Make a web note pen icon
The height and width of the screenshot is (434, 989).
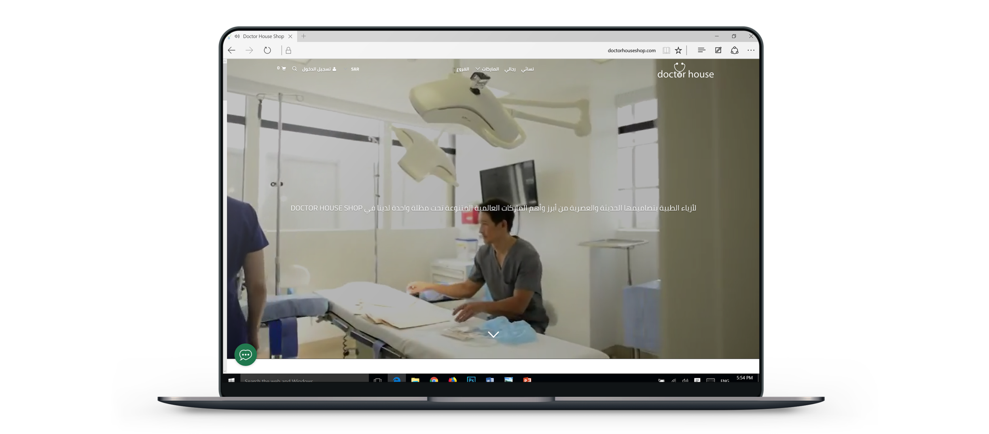718,50
